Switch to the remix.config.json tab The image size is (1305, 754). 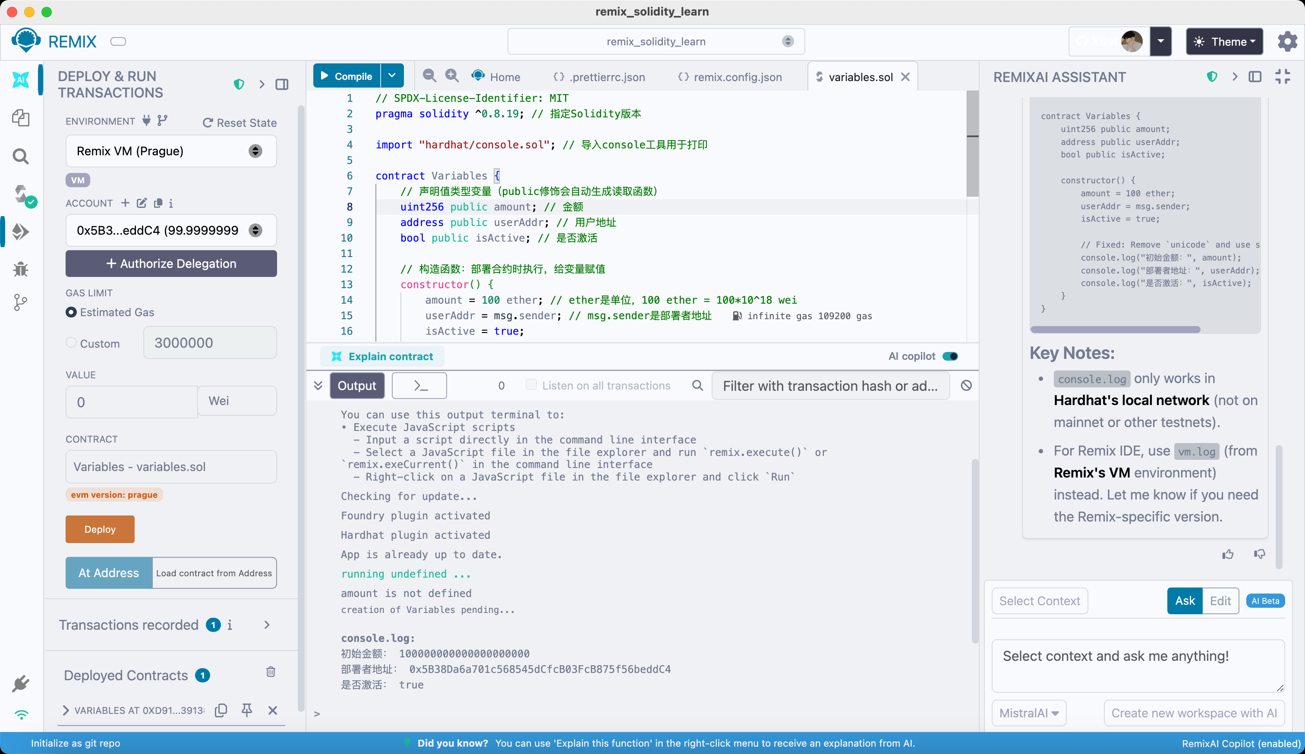730,77
